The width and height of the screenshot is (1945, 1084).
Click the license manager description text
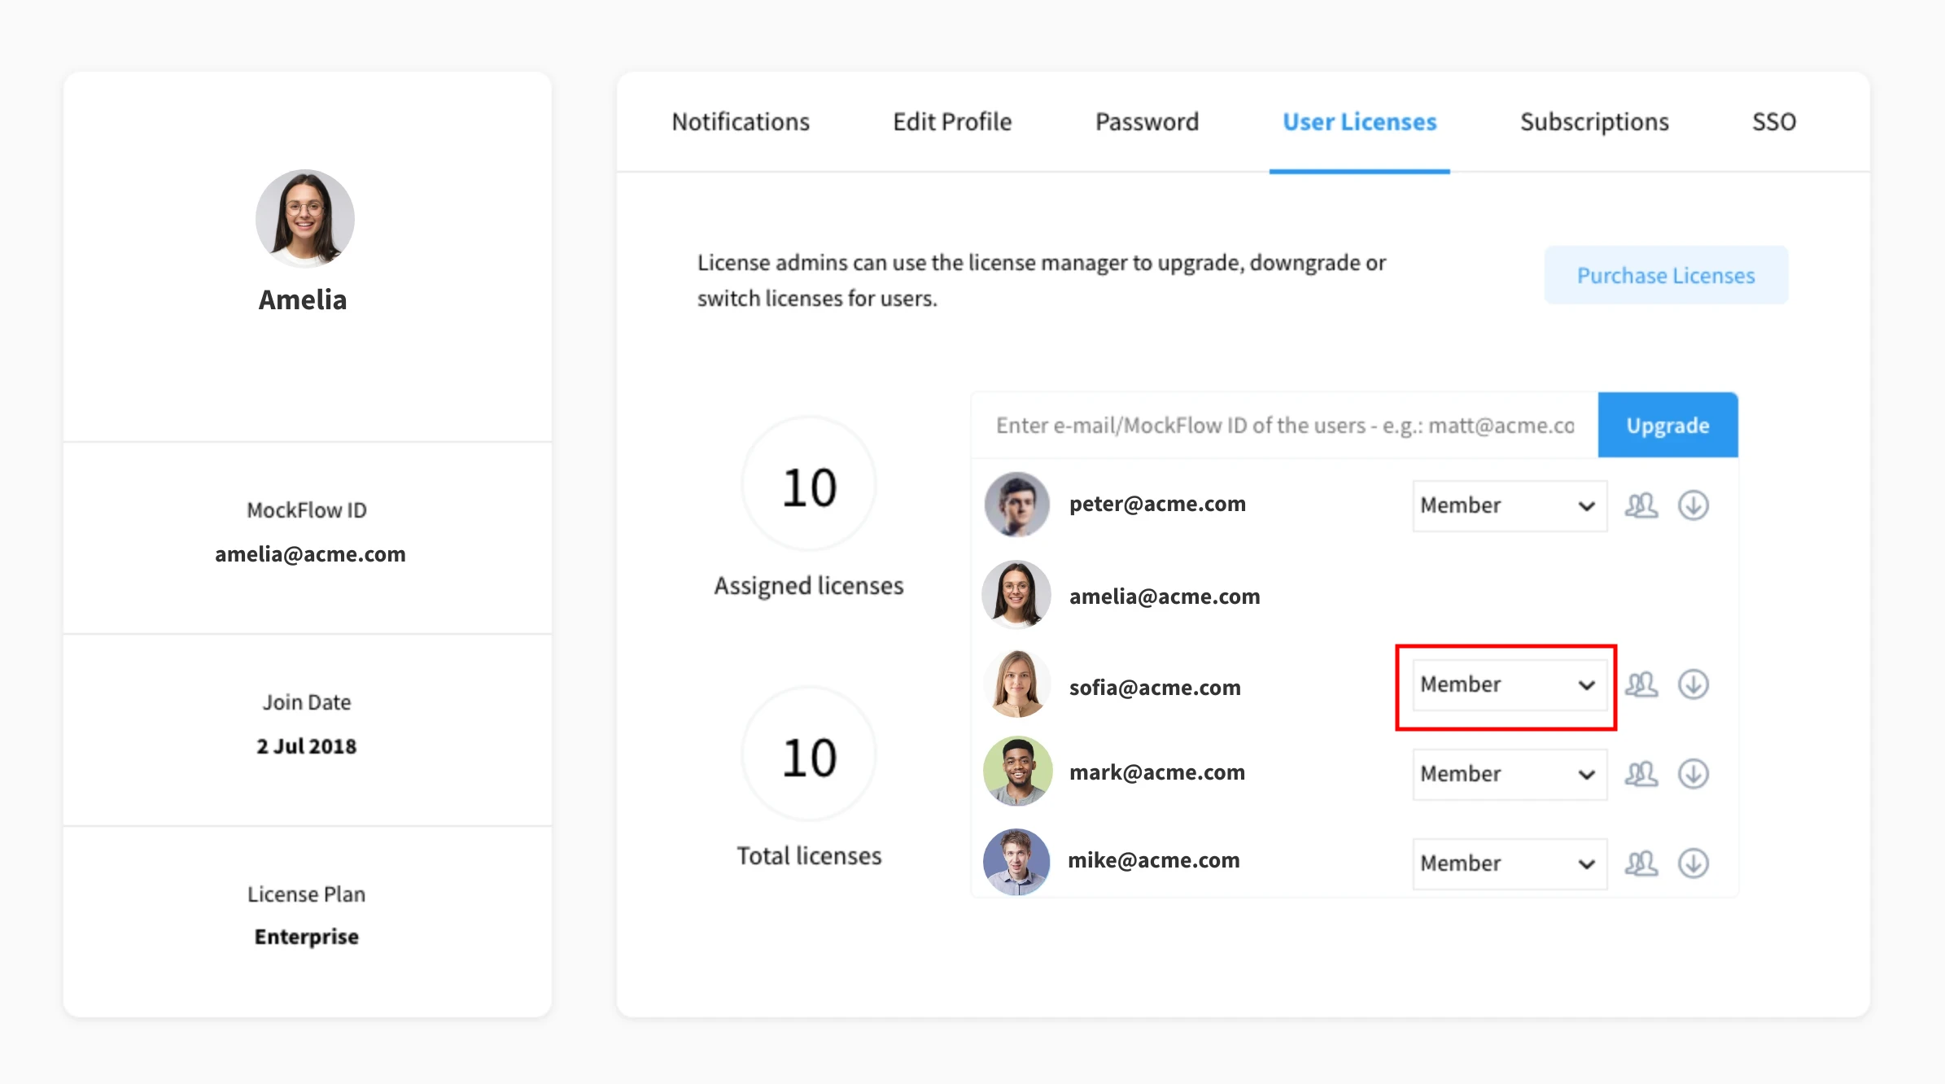[1042, 281]
